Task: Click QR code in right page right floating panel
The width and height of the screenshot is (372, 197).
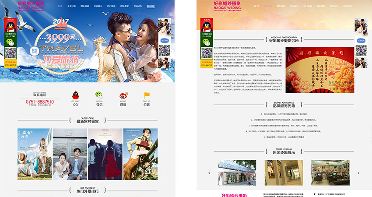Action: click(361, 50)
